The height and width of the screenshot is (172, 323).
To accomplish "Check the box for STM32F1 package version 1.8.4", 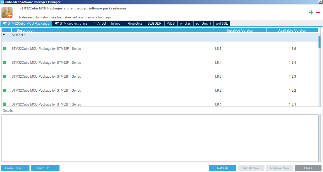I will tap(4, 62).
